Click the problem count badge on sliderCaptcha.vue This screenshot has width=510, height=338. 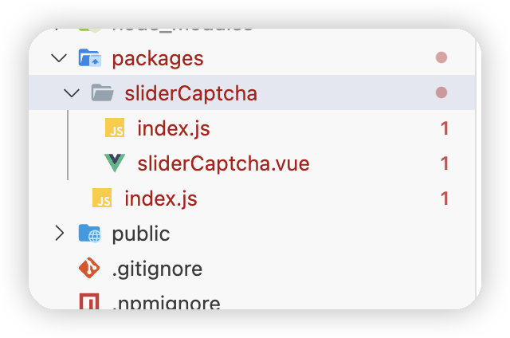click(445, 163)
